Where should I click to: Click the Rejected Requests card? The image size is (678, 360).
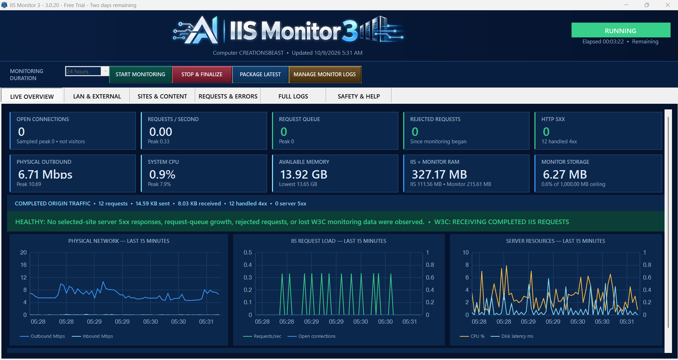click(x=466, y=131)
